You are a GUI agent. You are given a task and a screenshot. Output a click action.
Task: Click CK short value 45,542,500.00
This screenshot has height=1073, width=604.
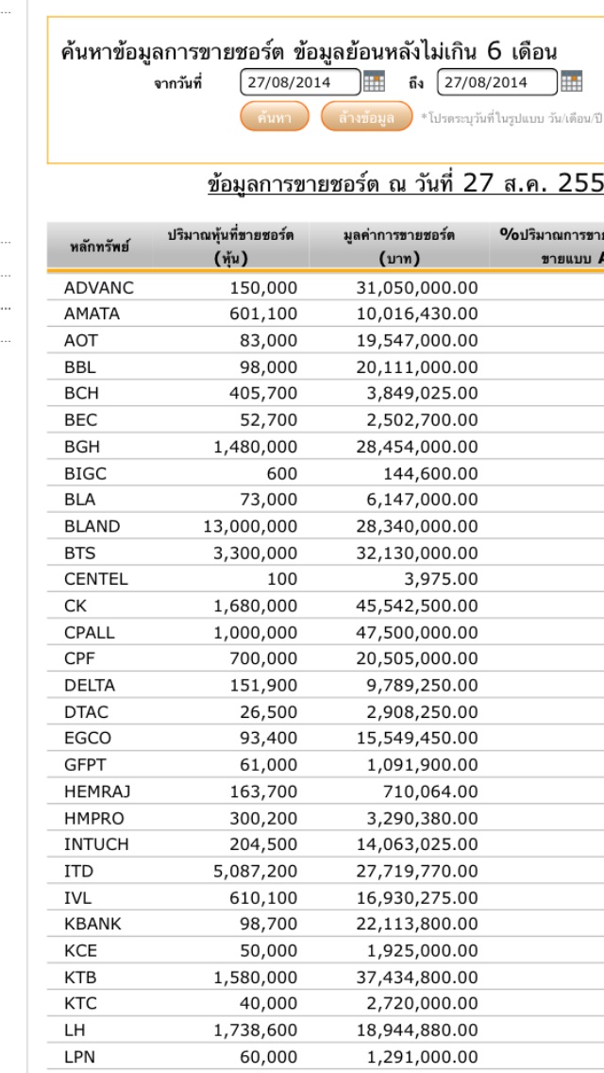[417, 605]
